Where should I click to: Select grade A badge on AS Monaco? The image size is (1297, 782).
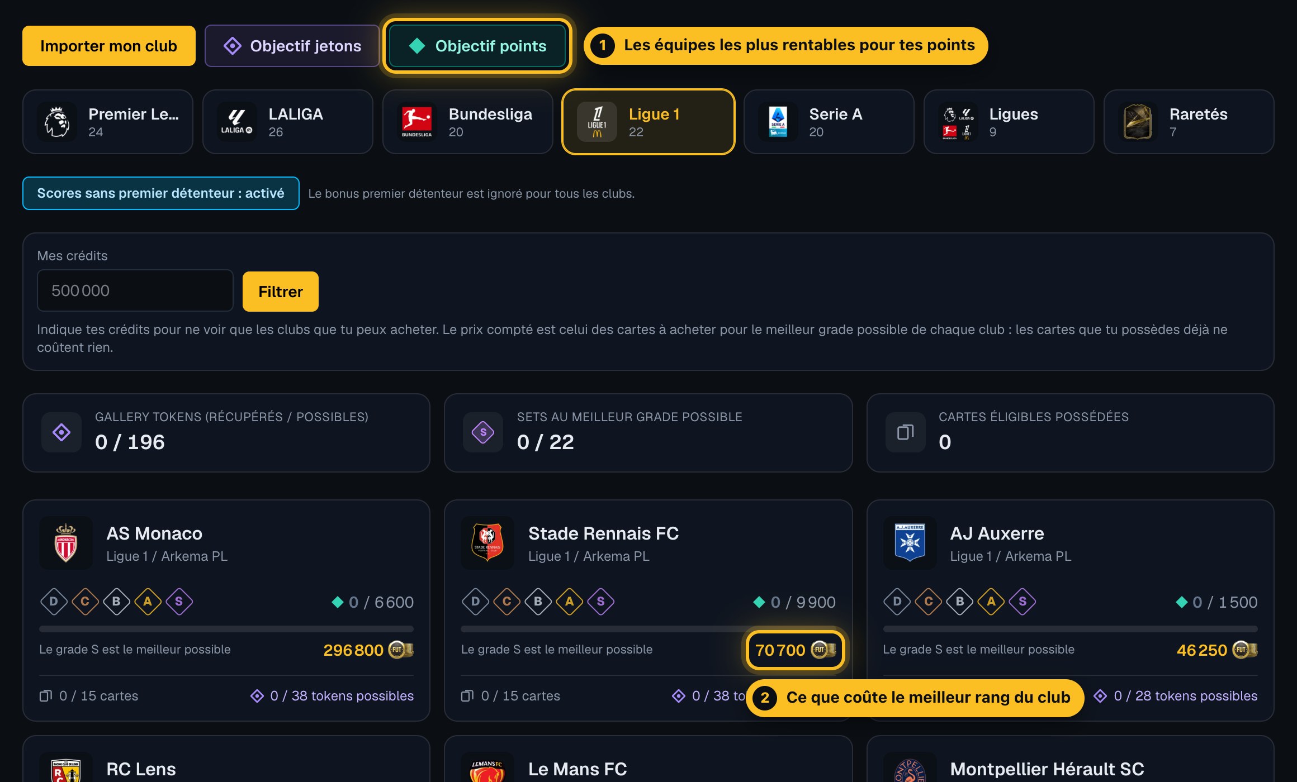click(148, 602)
